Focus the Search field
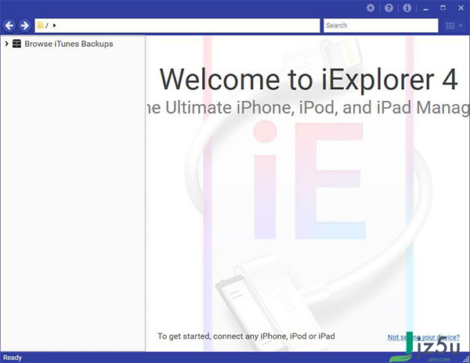Image resolution: width=470 pixels, height=363 pixels. [381, 26]
